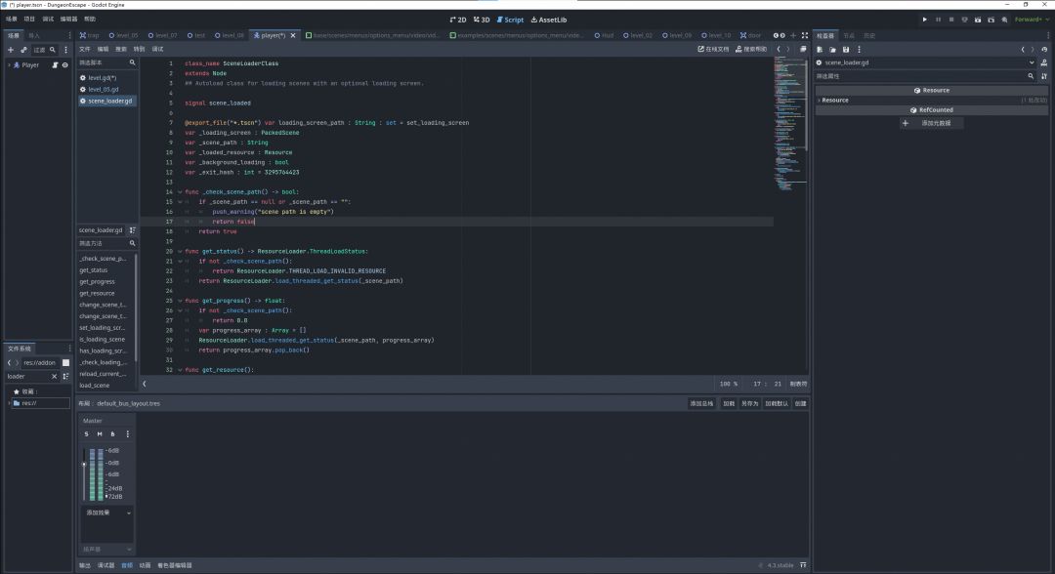Switch to level_05 scene tab
The height and width of the screenshot is (574, 1055).
pos(123,35)
